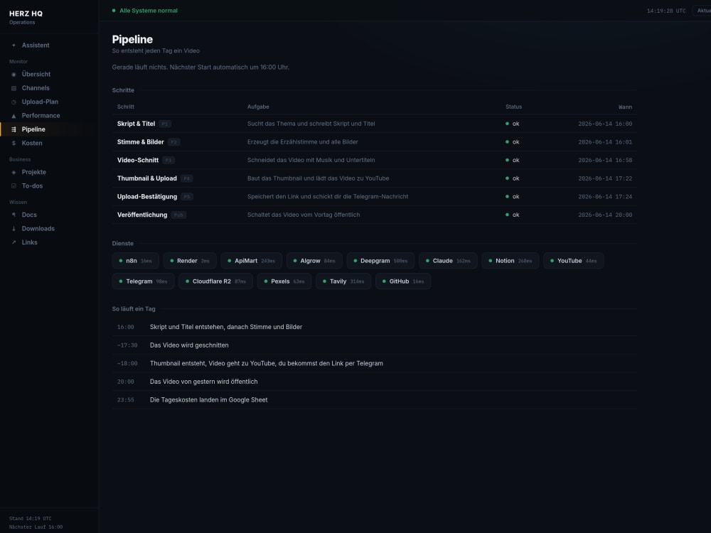Click the Kosten dollar icon
The height and width of the screenshot is (533, 711).
coord(14,144)
